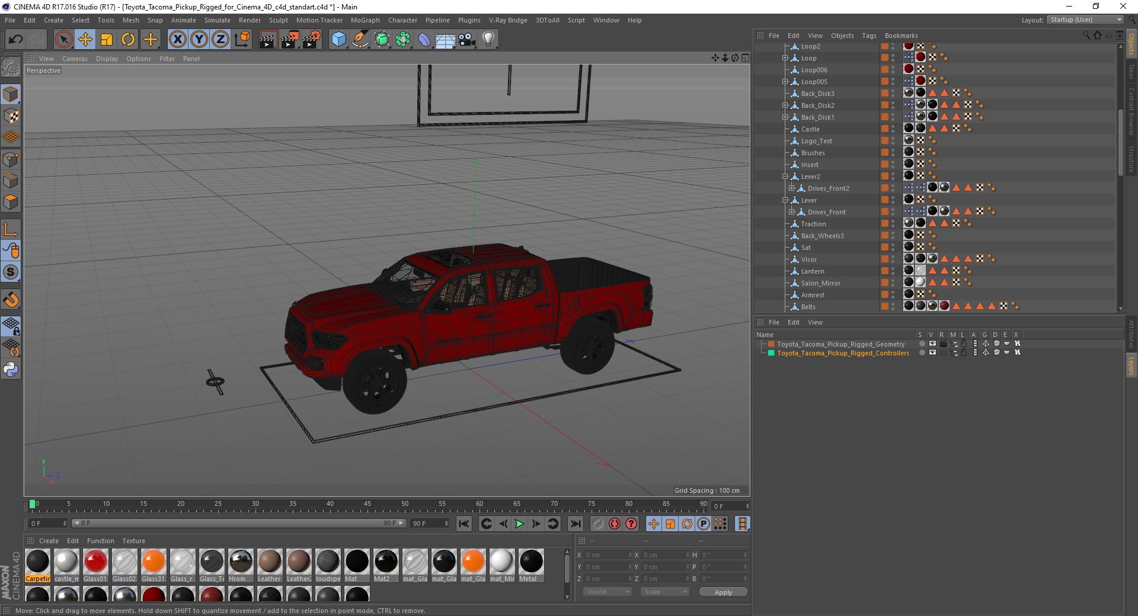Play the animation forward
The height and width of the screenshot is (616, 1138).
(519, 524)
